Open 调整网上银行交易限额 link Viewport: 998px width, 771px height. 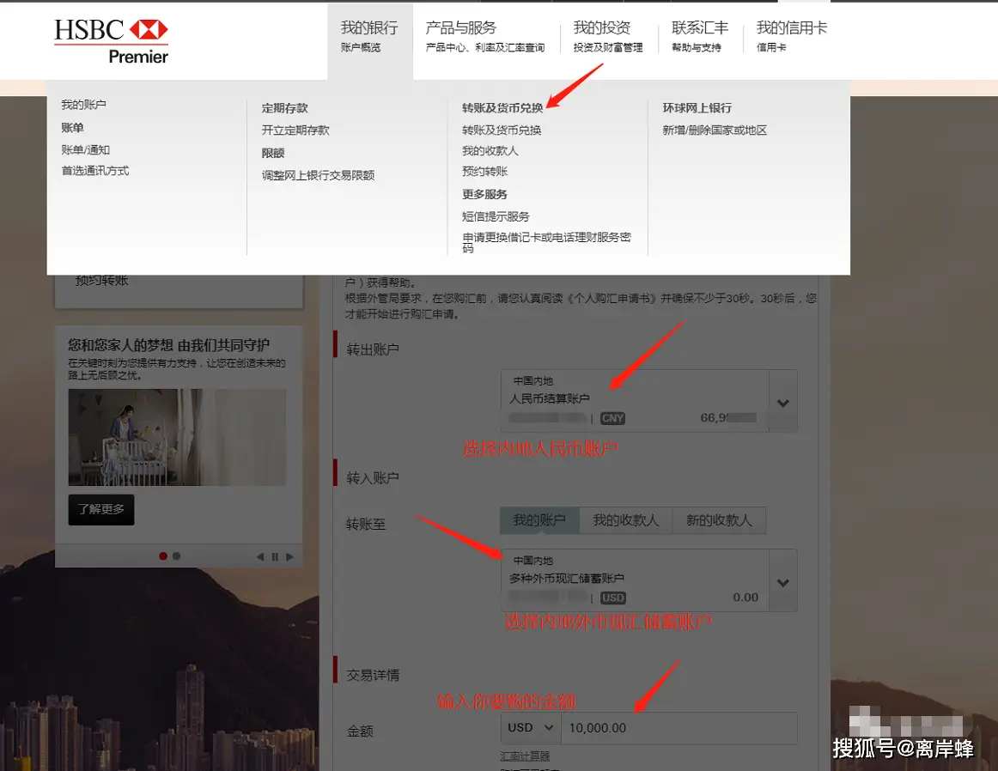[x=318, y=175]
